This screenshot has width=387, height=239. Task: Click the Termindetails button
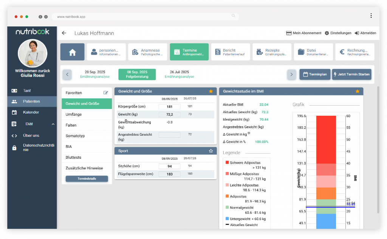point(87,179)
